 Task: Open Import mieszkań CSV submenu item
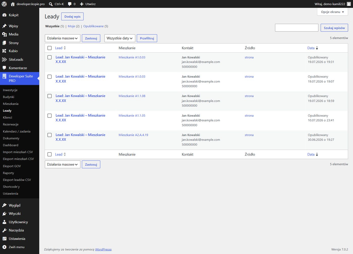(18, 152)
